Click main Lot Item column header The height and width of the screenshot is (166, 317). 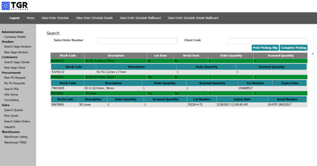(160, 56)
